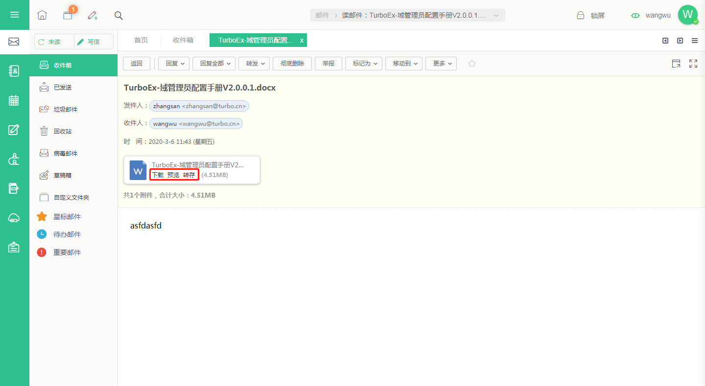
Task: Toggle fullscreen reading view
Action: point(693,64)
